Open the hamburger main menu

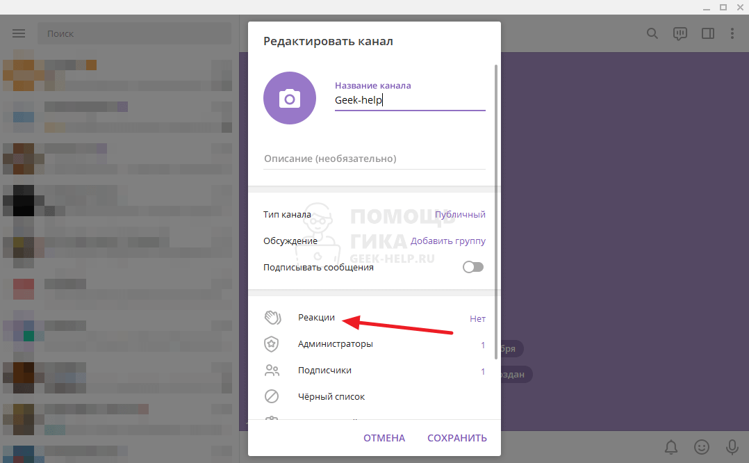(19, 33)
